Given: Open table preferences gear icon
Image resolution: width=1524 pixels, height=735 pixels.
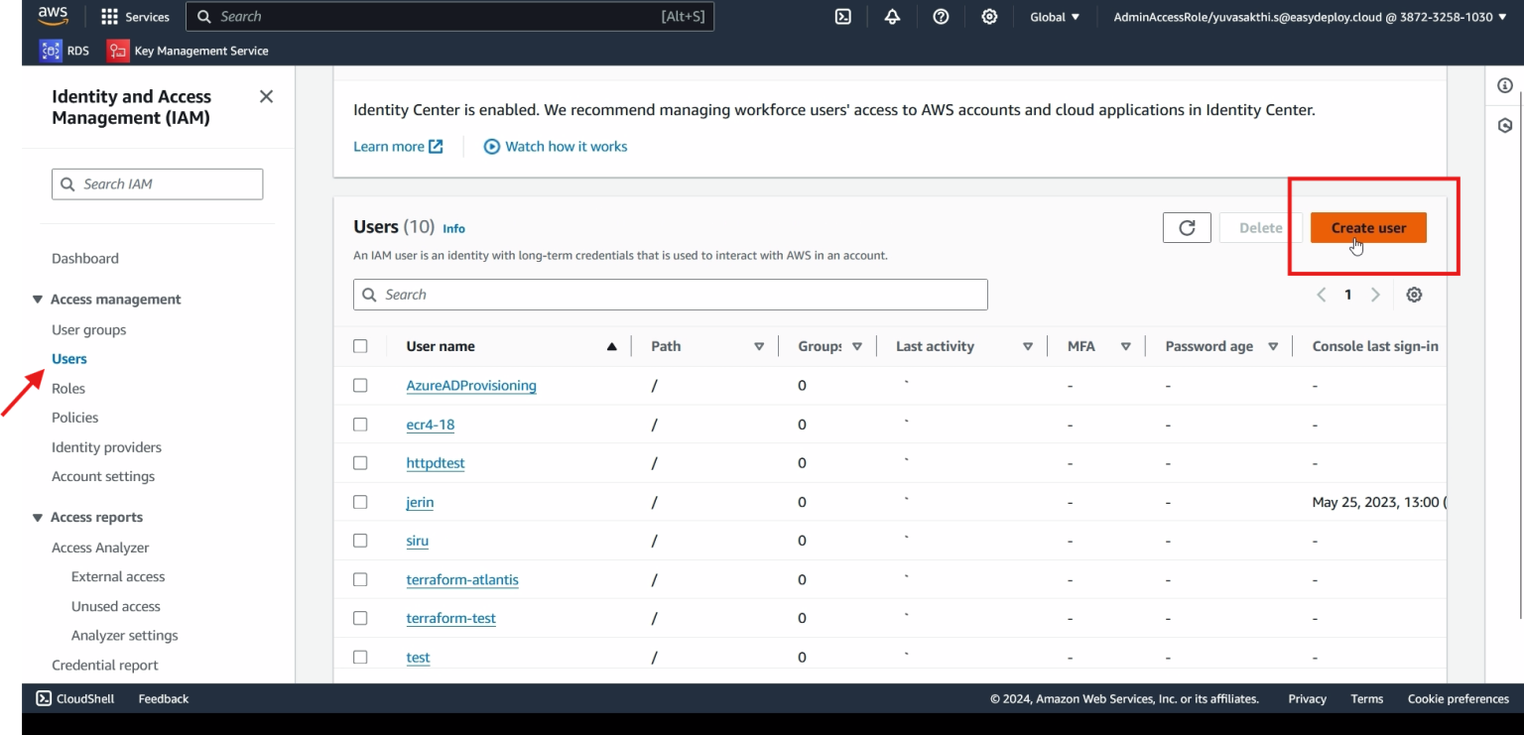Looking at the screenshot, I should click(x=1414, y=295).
